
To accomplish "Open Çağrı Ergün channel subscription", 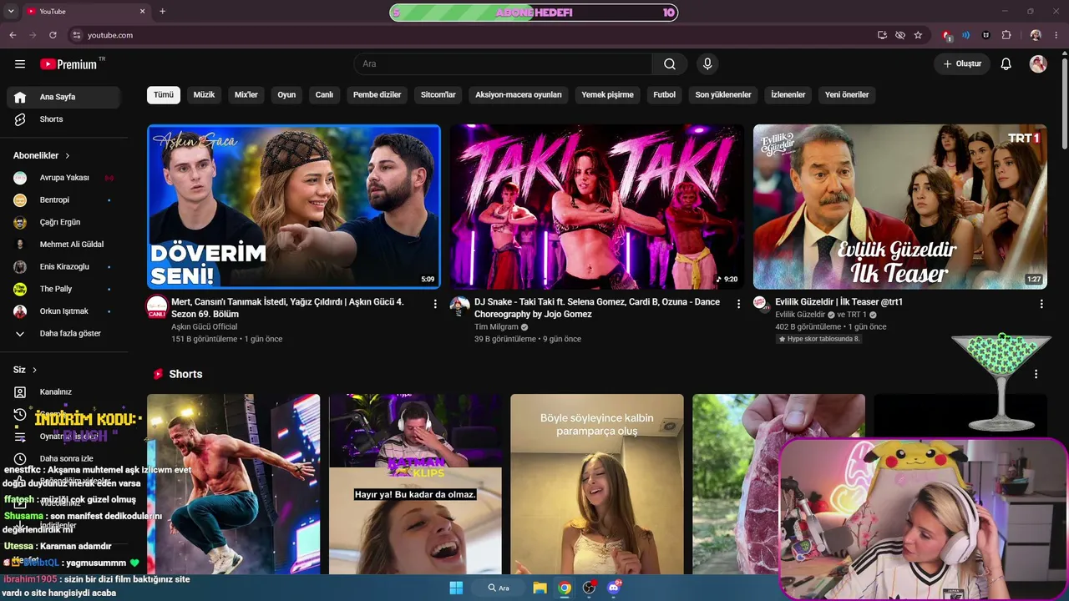I will tap(63, 222).
